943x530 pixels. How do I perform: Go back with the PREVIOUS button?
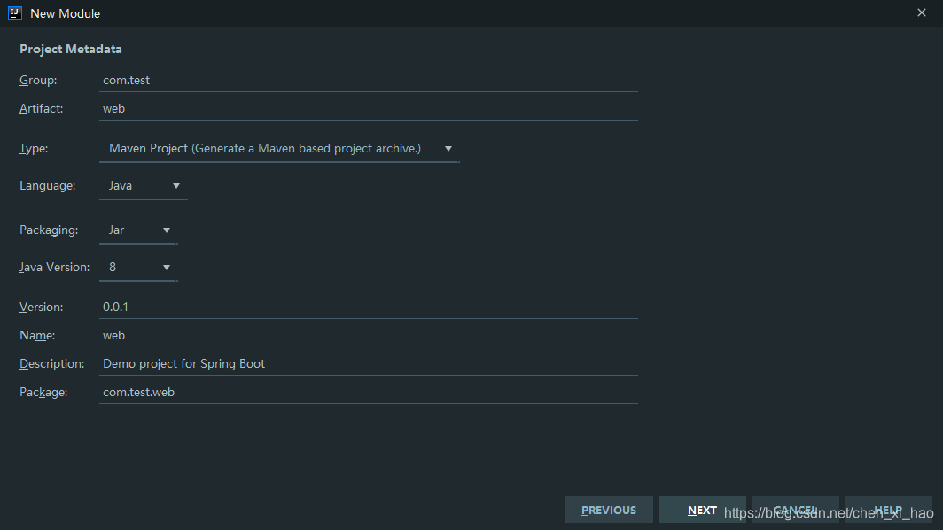point(609,511)
